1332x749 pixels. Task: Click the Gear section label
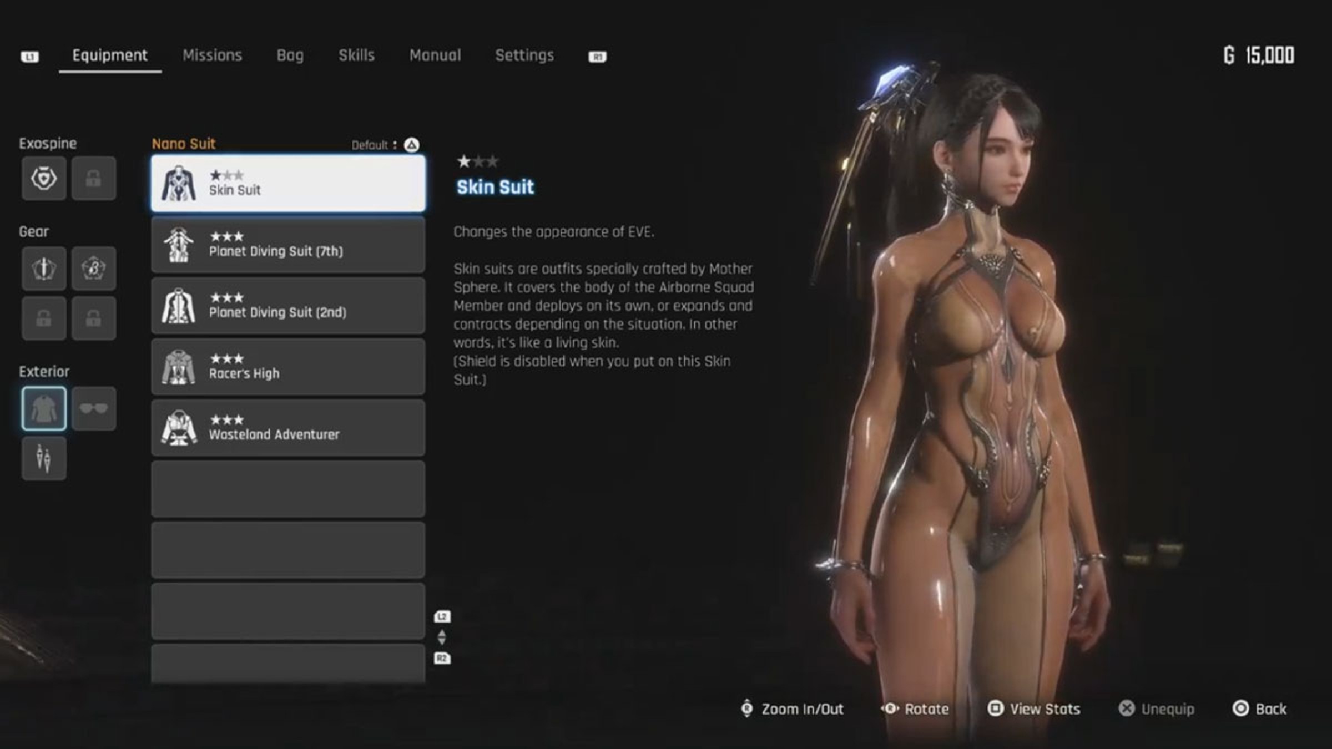pyautogui.click(x=34, y=232)
